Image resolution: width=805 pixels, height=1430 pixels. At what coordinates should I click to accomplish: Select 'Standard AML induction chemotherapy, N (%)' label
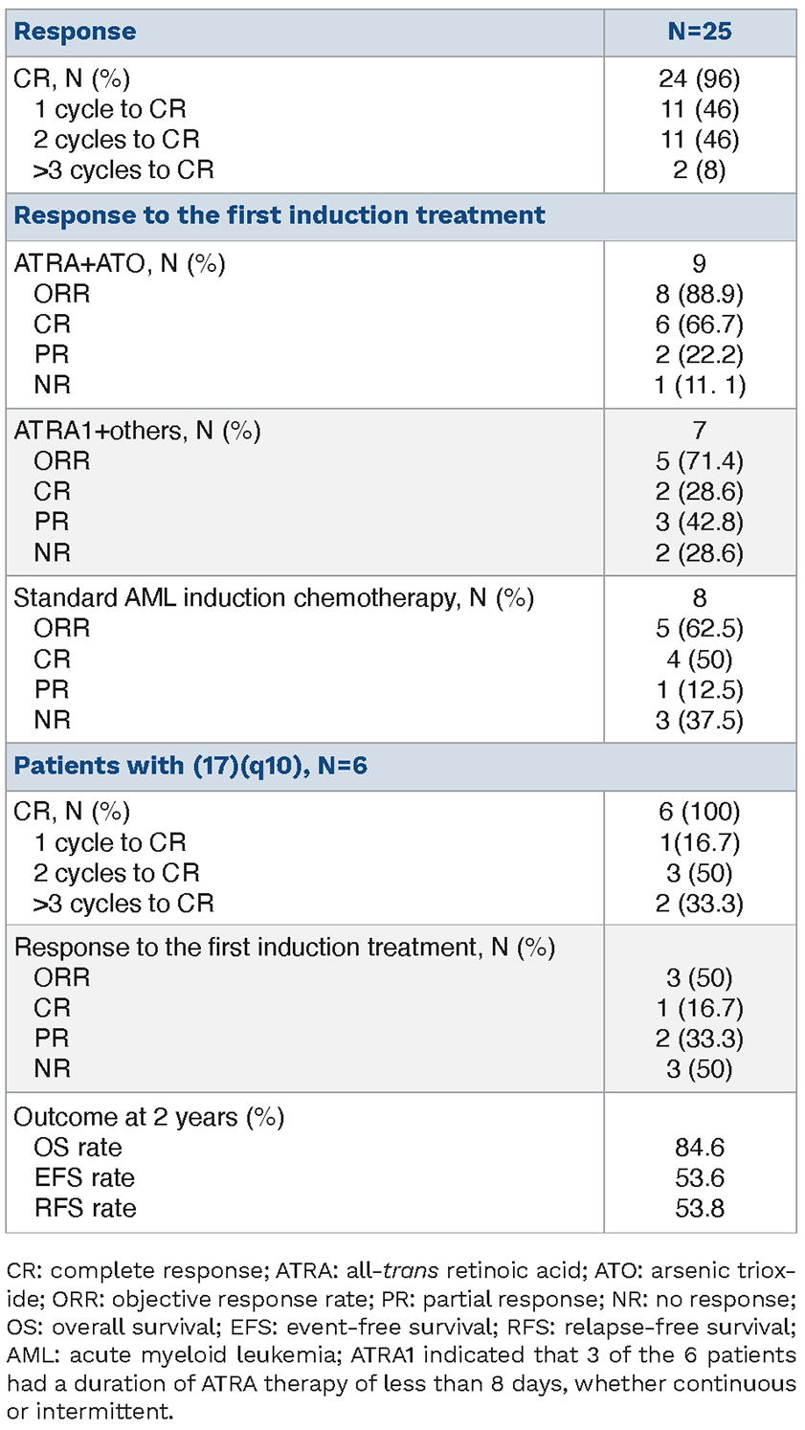[x=274, y=598]
